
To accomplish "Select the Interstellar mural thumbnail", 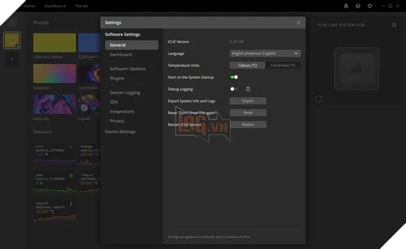I will pyautogui.click(x=90, y=73).
